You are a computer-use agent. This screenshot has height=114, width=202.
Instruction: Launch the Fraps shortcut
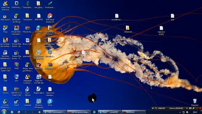pyautogui.click(x=5, y=29)
